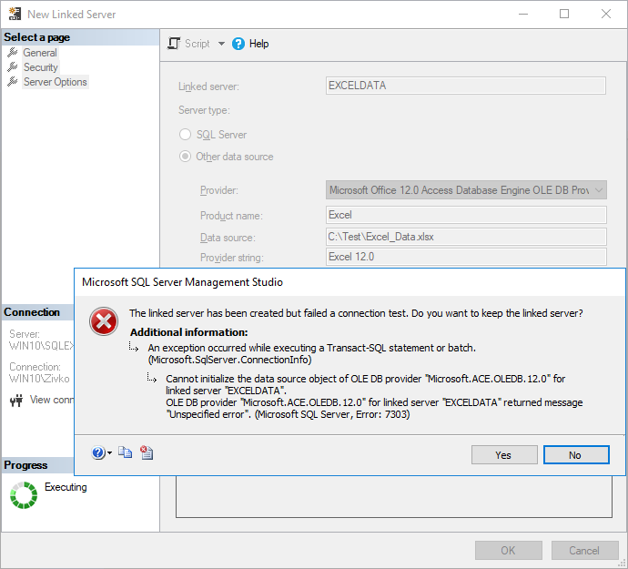Close the New Linked Server window
The image size is (628, 569).
606,14
